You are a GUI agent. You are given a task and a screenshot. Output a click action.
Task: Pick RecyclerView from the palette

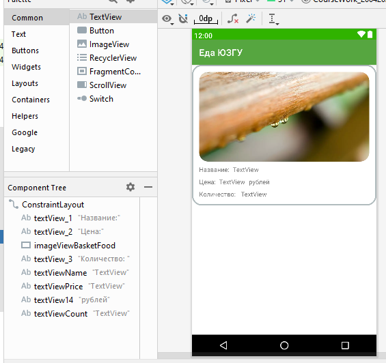pyautogui.click(x=113, y=58)
